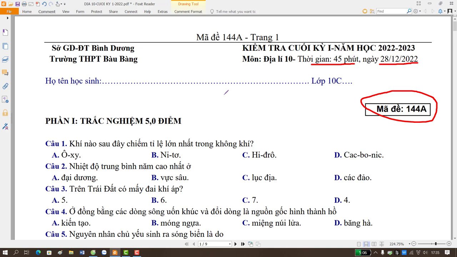The width and height of the screenshot is (457, 257).
Task: Switch to facing pages view mode
Action: 374,244
